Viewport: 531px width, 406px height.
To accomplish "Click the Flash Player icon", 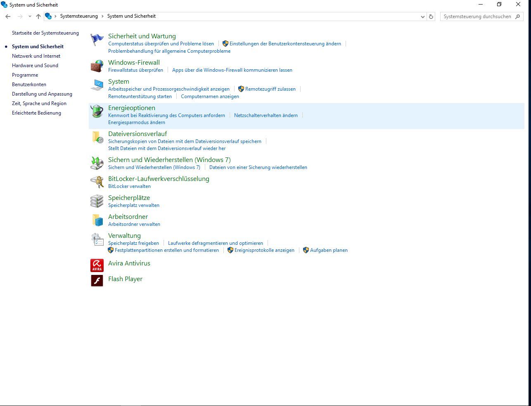I will 97,281.
